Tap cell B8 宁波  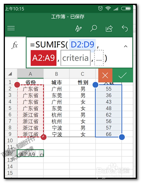tap(56, 128)
